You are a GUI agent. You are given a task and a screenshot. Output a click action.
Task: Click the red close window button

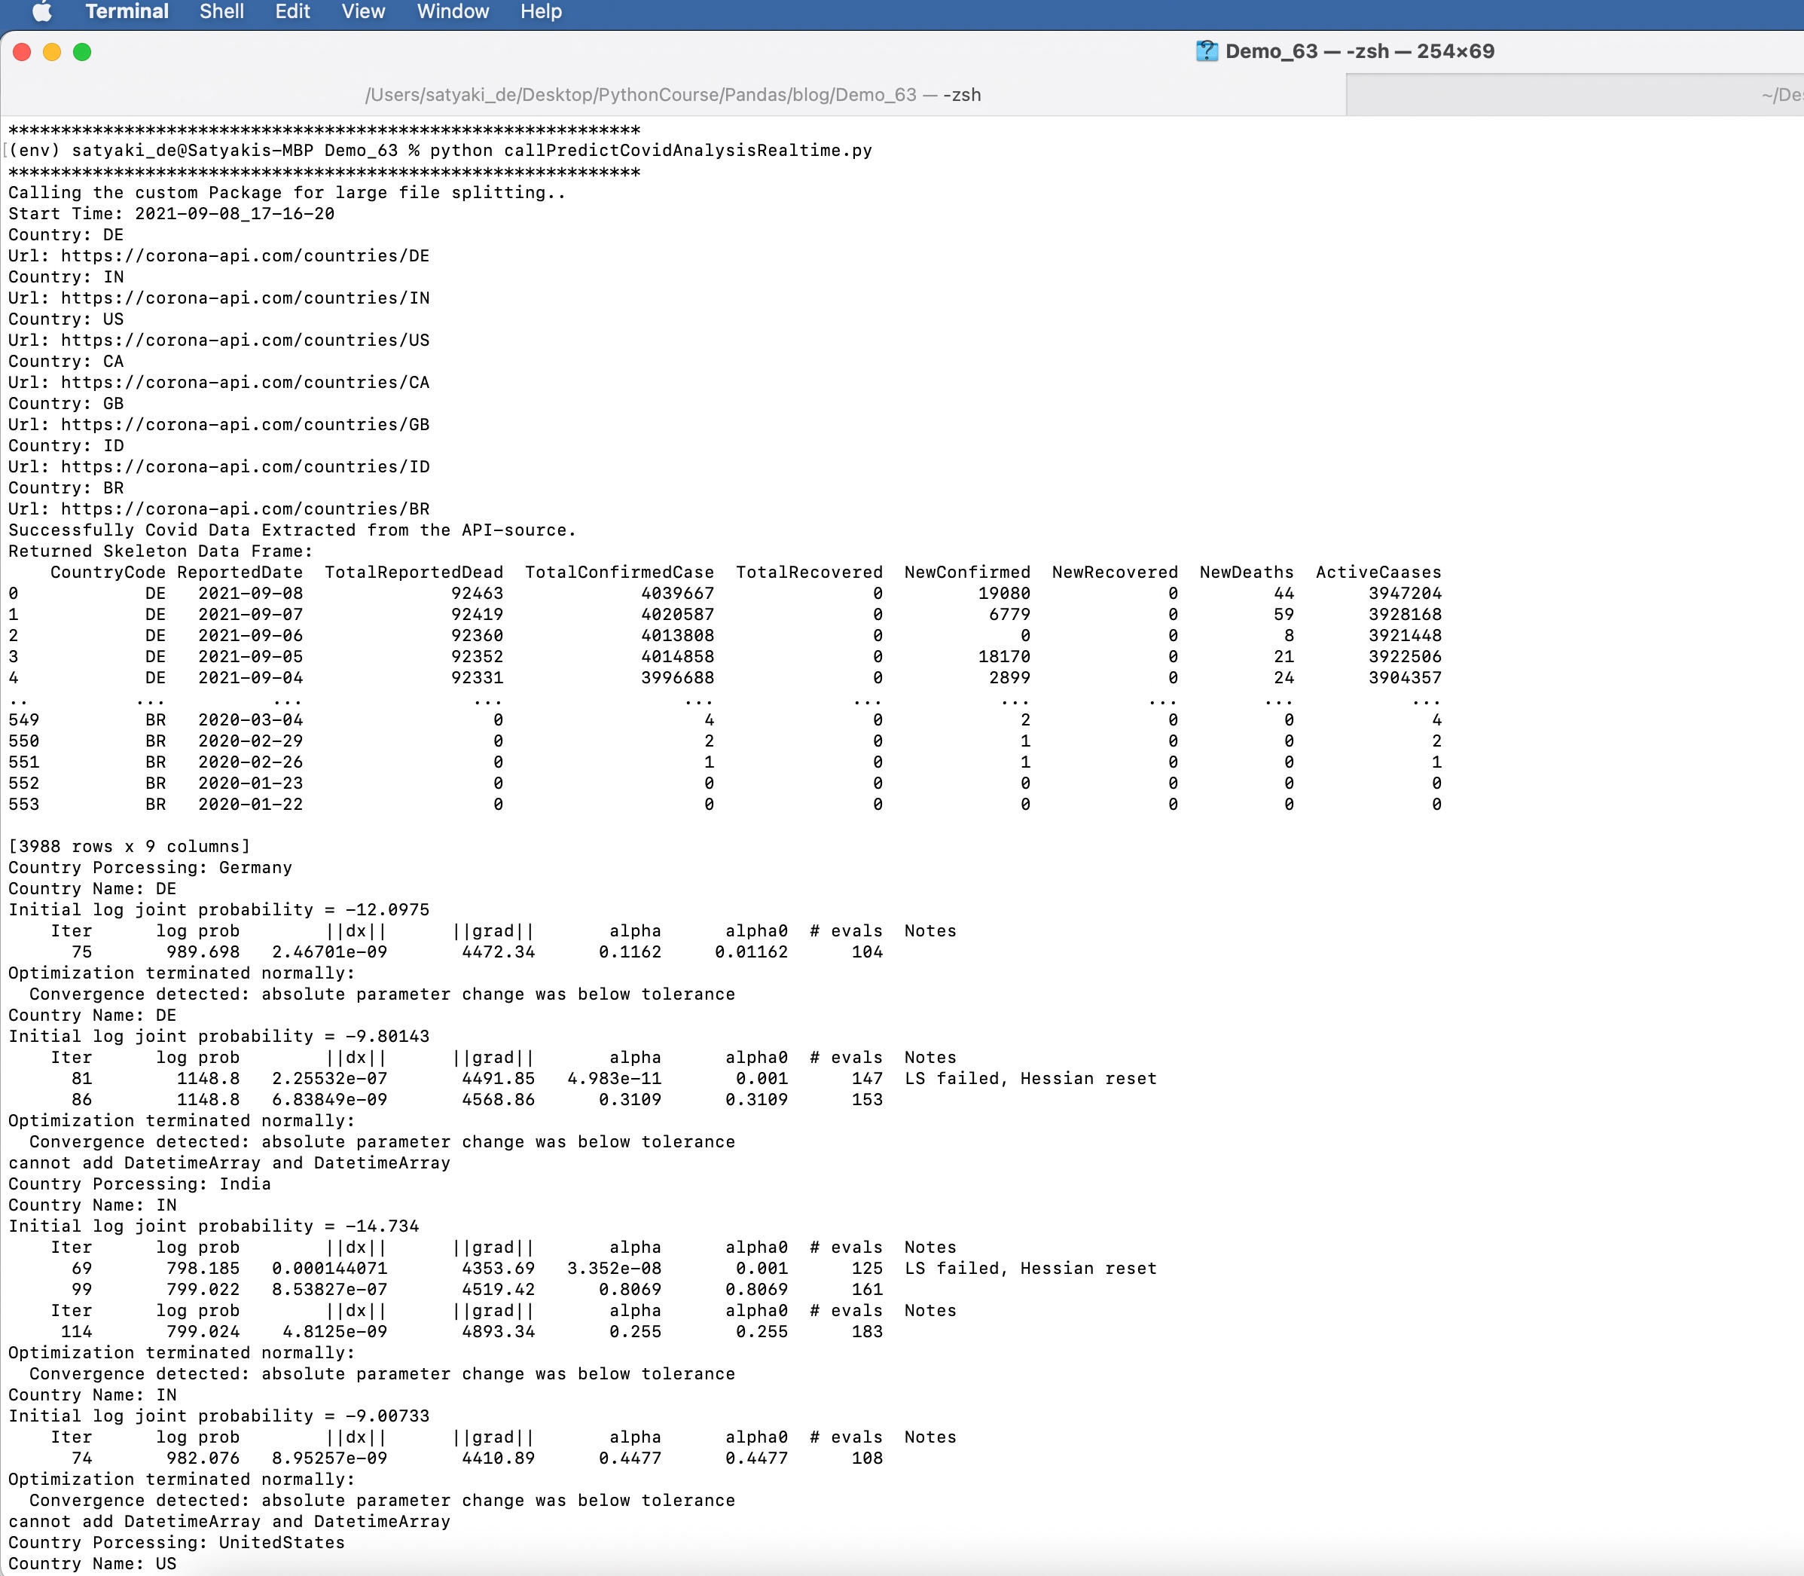coord(22,52)
